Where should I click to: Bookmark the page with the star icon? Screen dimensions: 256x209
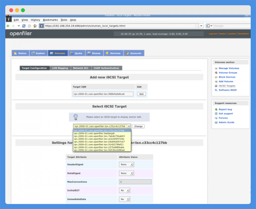point(196,26)
